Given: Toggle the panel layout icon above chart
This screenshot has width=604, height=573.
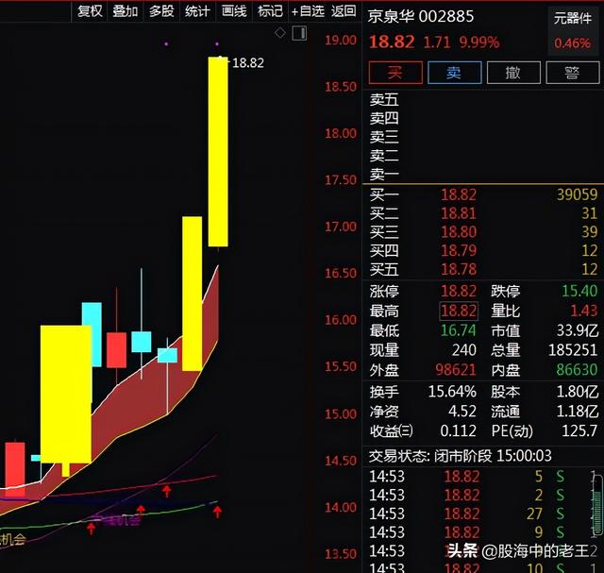Looking at the screenshot, I should point(299,33).
